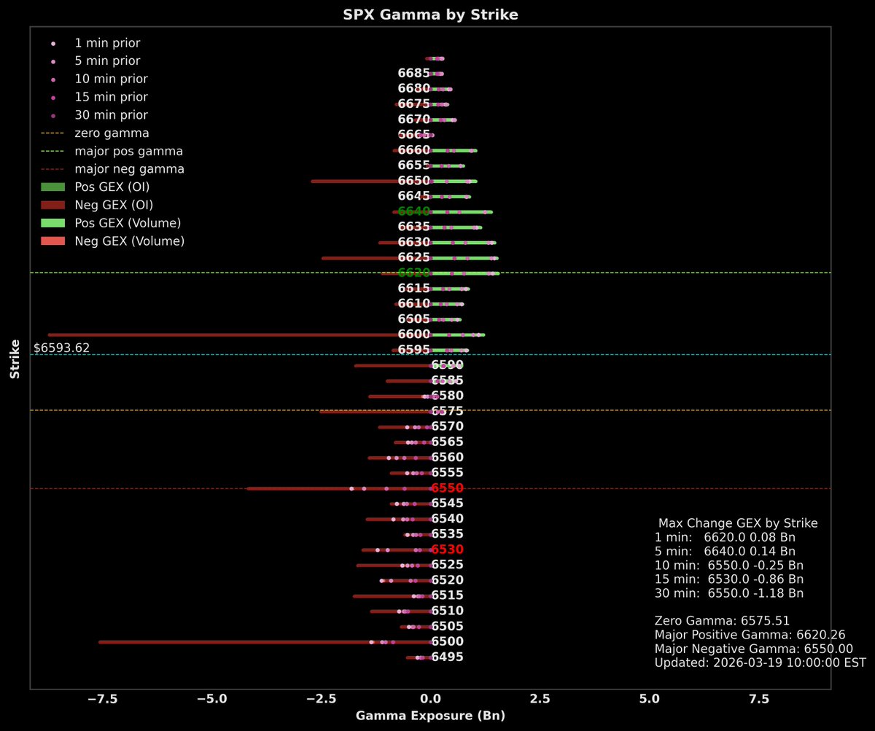Click the red 6530 strike label
The image size is (875, 731).
447,550
